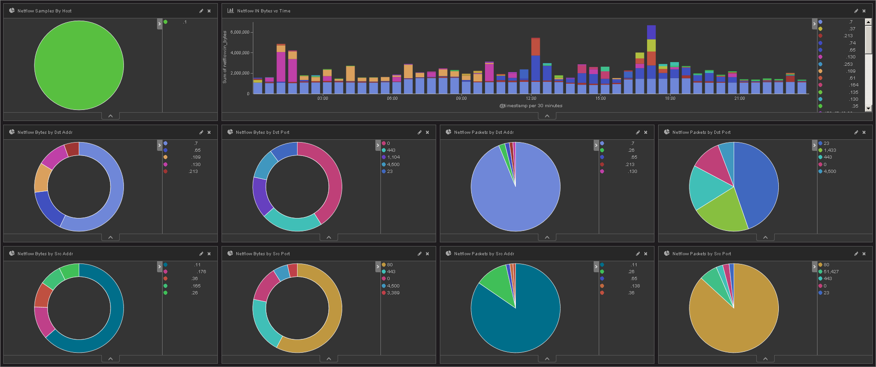Edit the Netflow Bytes by Dst Addr panel
The width and height of the screenshot is (876, 367).
click(x=201, y=132)
